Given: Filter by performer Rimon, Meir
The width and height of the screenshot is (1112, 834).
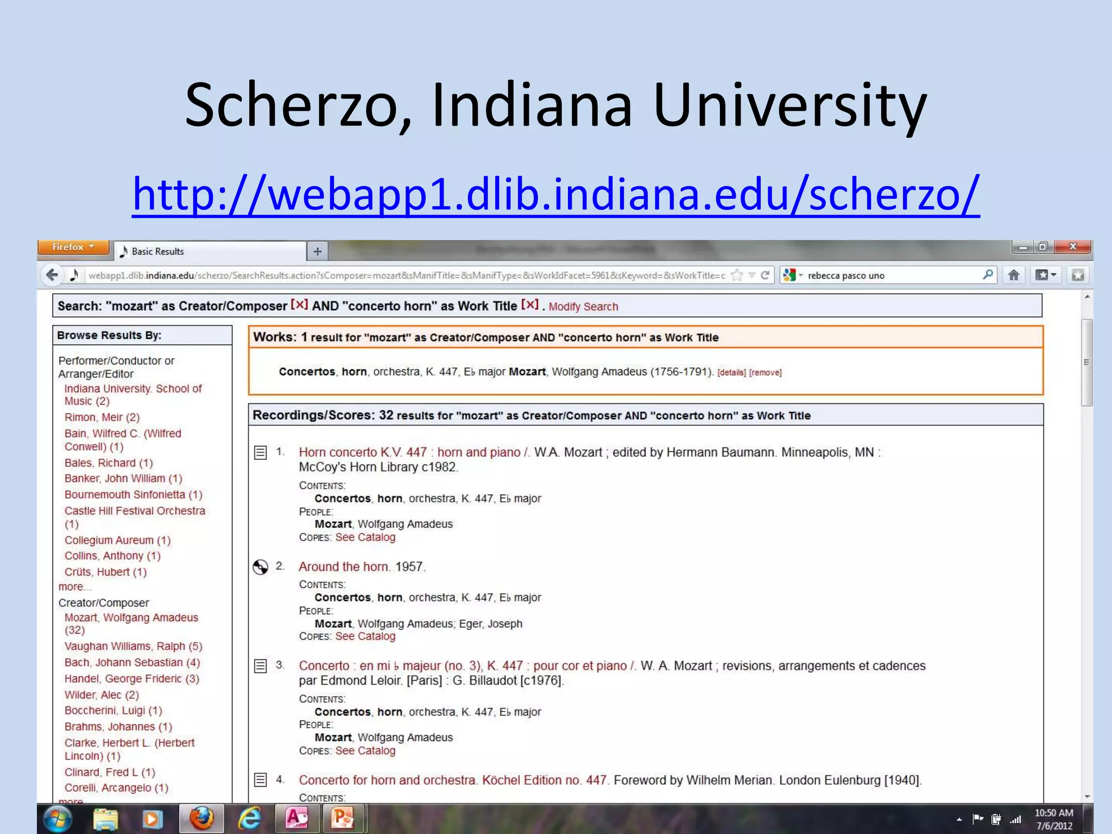Looking at the screenshot, I should [102, 417].
